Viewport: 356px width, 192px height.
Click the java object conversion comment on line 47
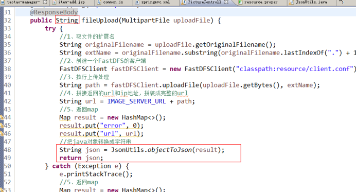coord(95,142)
